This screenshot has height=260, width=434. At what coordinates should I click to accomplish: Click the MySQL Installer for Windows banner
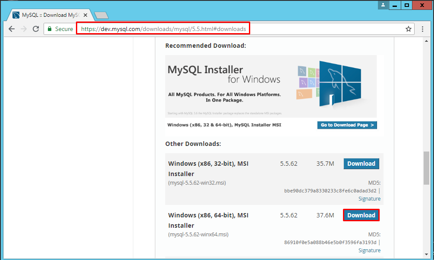pyautogui.click(x=271, y=86)
